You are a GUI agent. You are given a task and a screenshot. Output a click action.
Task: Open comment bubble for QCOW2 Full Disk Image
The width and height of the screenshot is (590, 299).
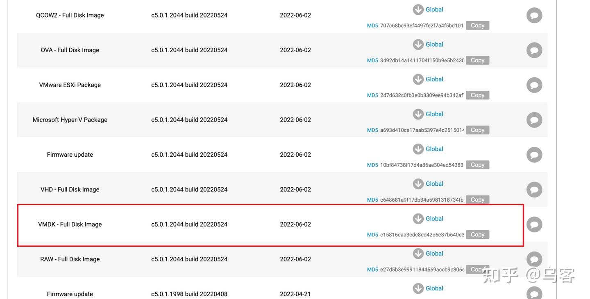pos(534,16)
